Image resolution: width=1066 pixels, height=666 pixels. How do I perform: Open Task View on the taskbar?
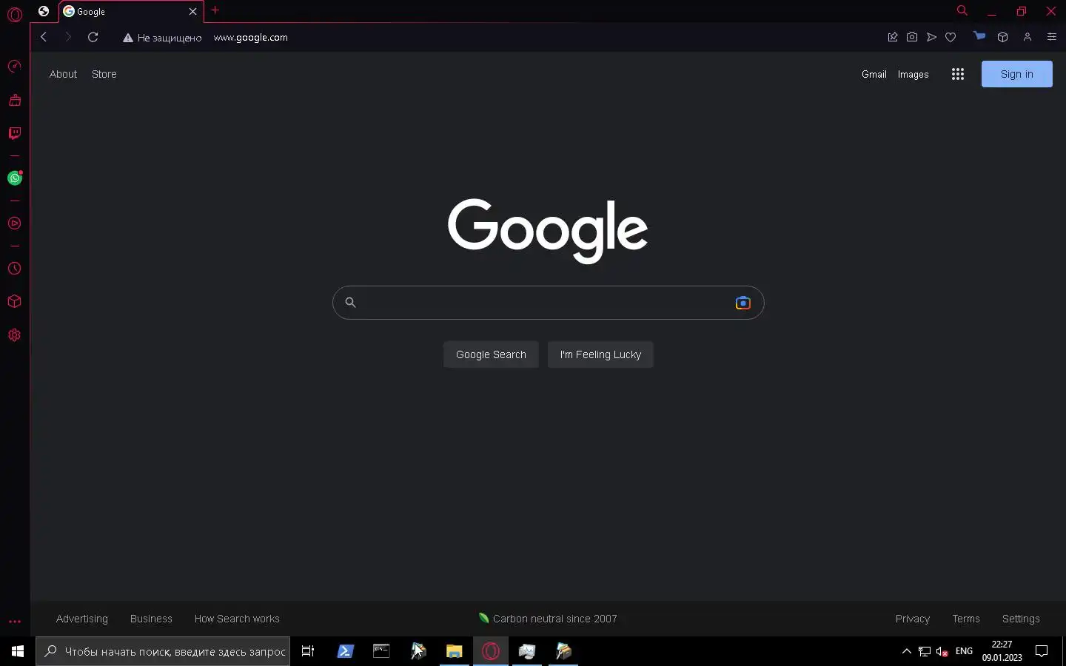point(308,651)
